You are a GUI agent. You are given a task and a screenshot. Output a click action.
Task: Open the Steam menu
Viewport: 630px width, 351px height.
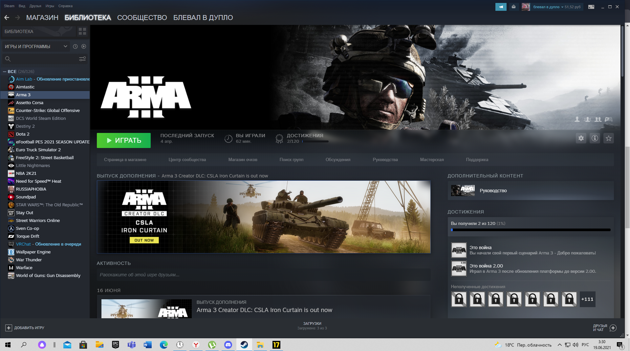tap(9, 6)
